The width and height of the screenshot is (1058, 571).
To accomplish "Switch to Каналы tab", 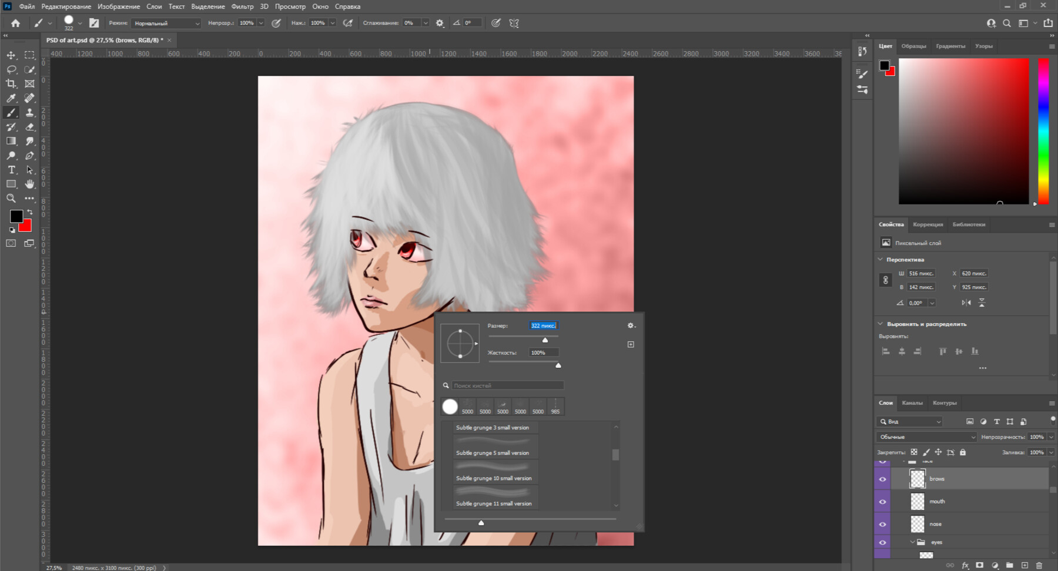I will [x=912, y=403].
